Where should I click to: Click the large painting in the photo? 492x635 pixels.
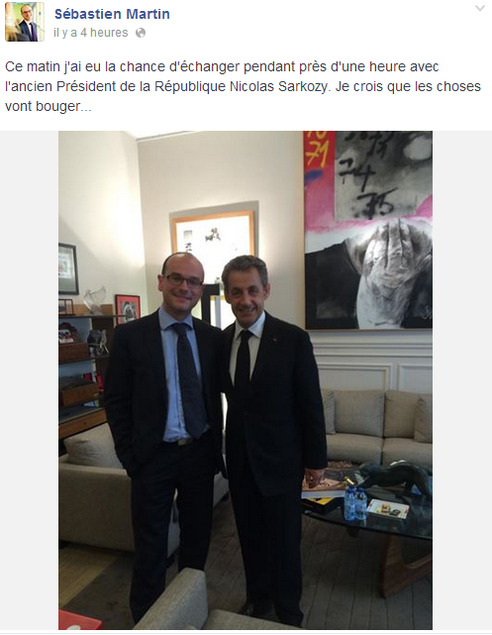pyautogui.click(x=368, y=230)
